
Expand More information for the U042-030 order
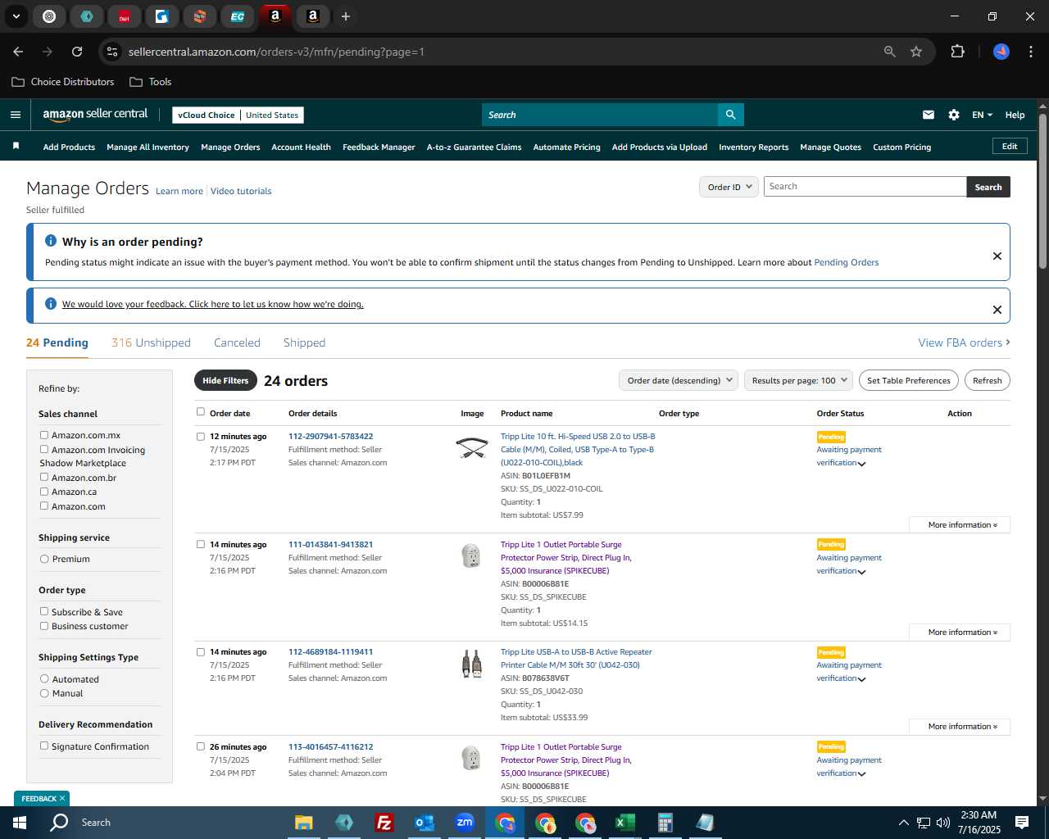click(960, 727)
